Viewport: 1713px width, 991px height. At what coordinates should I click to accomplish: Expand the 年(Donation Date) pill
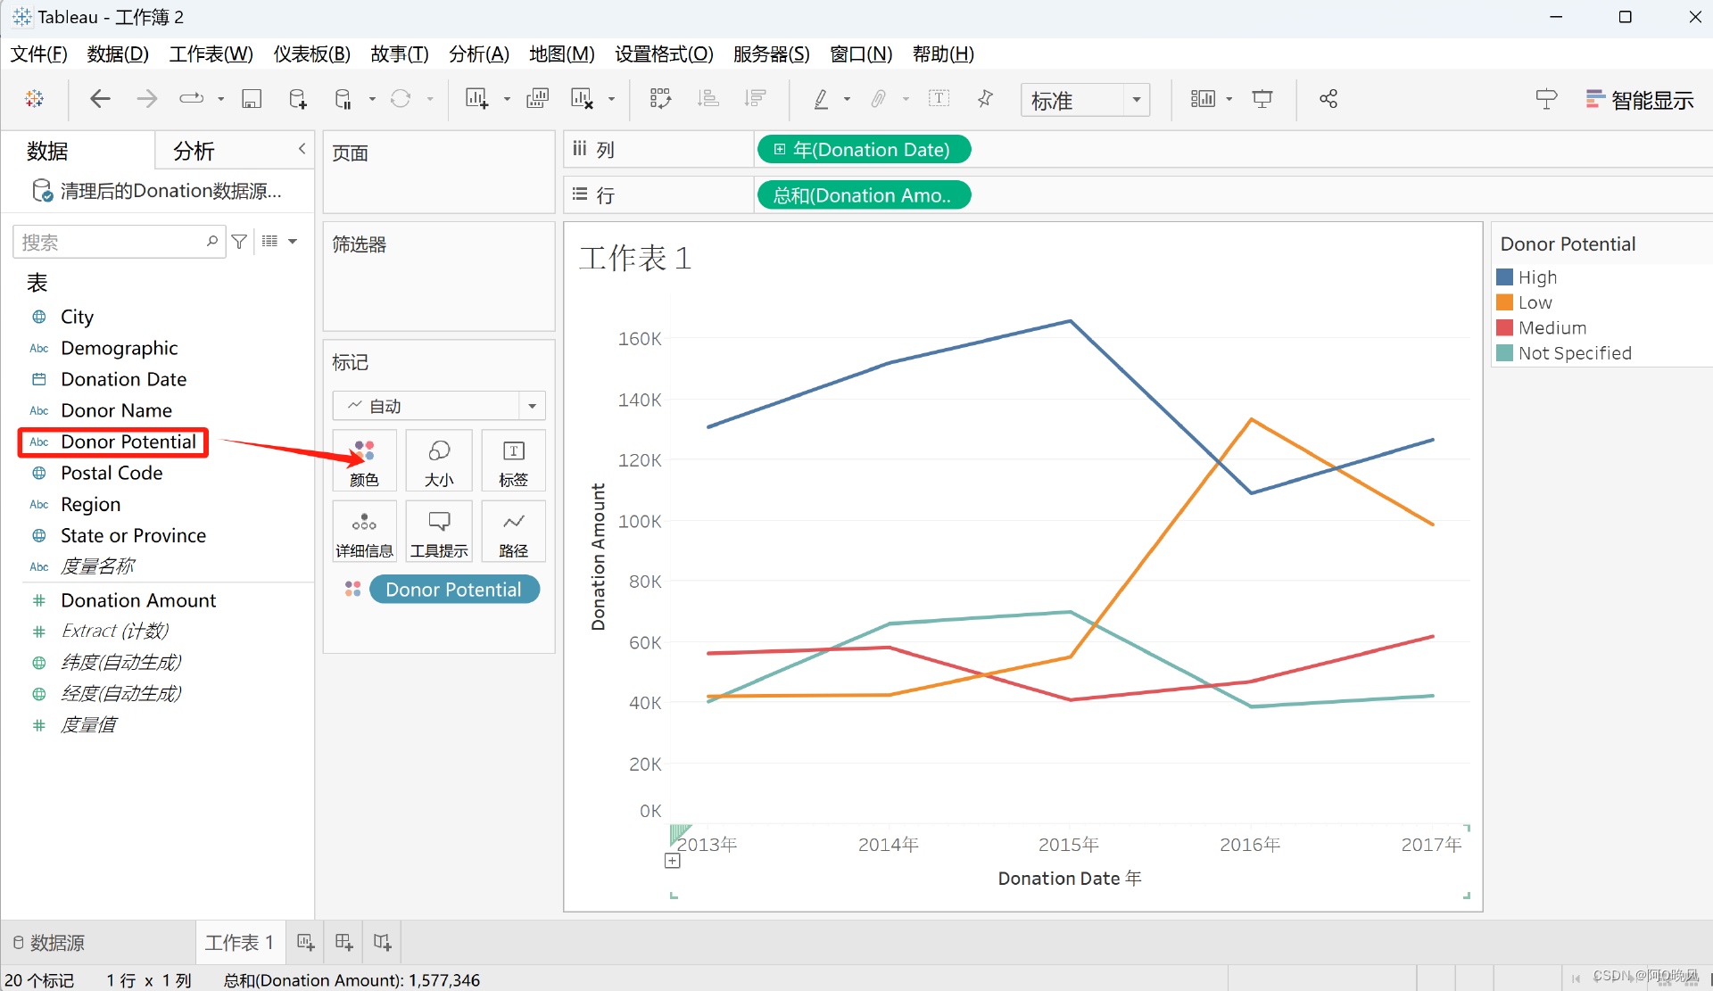click(x=780, y=150)
